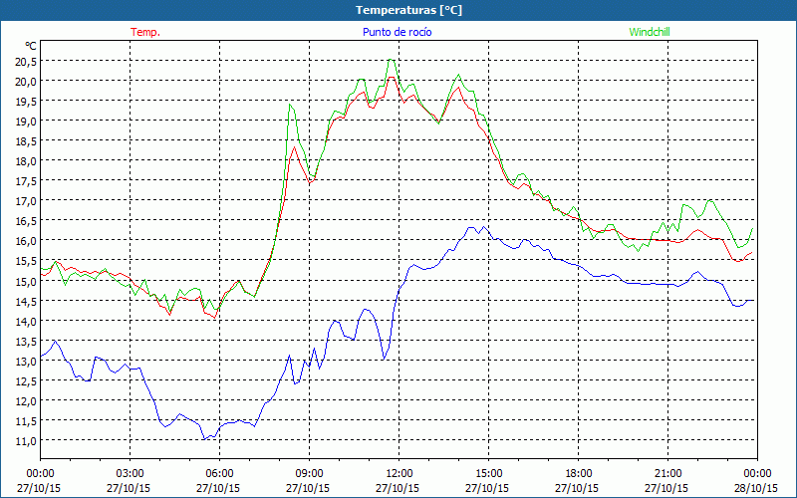Click the '19,0' y-axis value
797x498 pixels.
[x=26, y=122]
